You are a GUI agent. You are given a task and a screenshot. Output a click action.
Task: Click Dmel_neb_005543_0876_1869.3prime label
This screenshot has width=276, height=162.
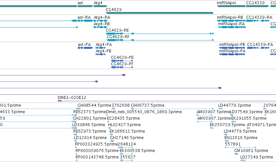(x=144, y=112)
